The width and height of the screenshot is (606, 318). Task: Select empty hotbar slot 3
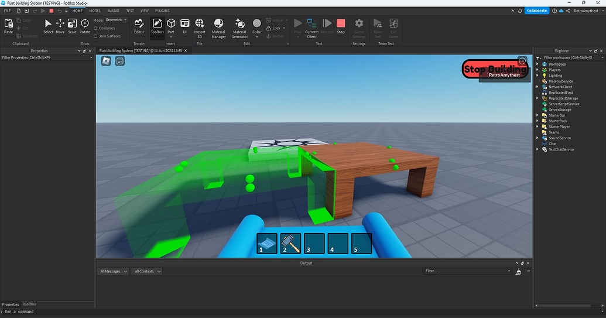(314, 244)
